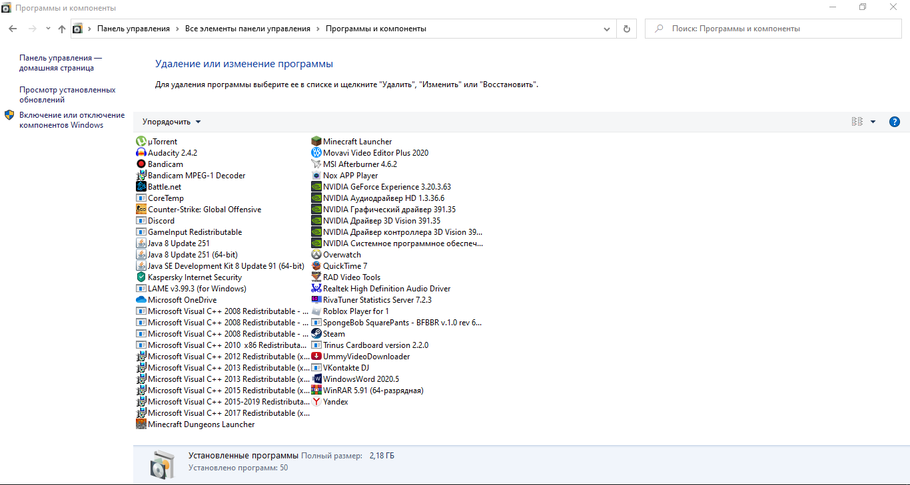Select Bandicam MPEG-1 Decoder entry

(191, 175)
